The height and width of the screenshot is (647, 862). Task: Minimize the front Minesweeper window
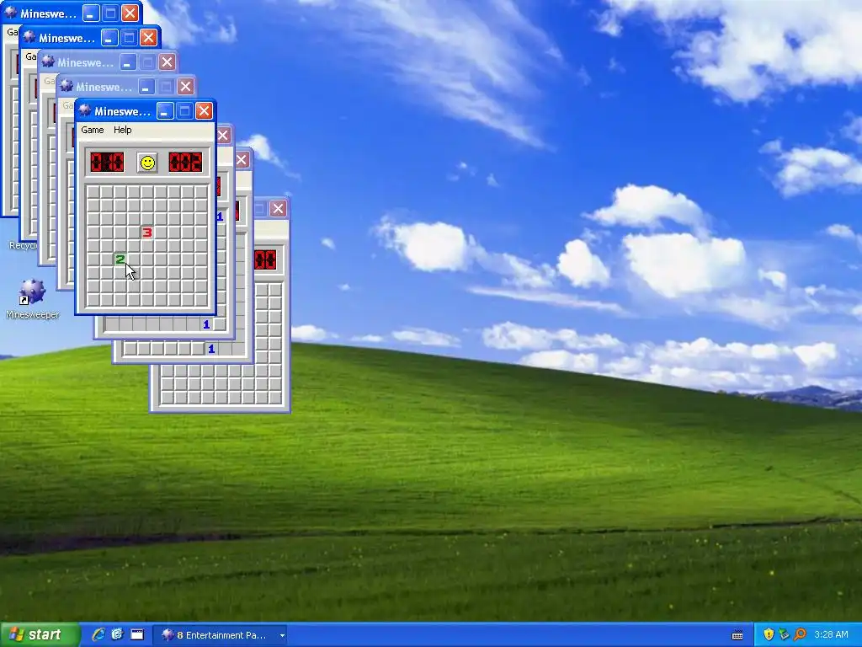click(x=165, y=111)
